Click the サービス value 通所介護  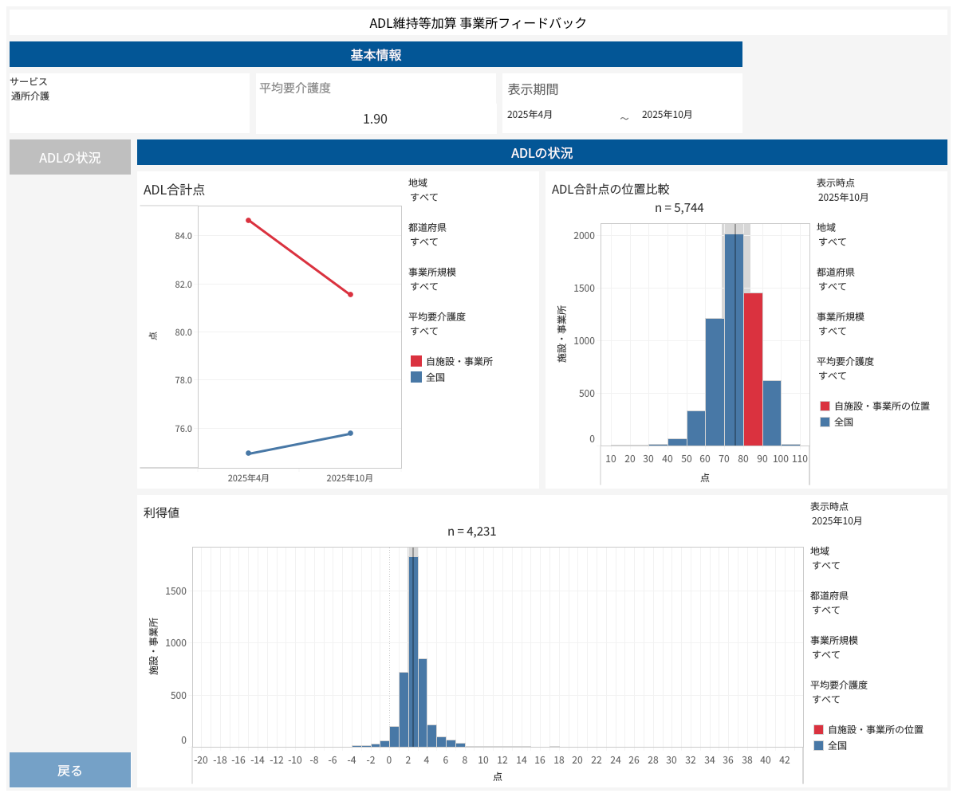pos(30,96)
